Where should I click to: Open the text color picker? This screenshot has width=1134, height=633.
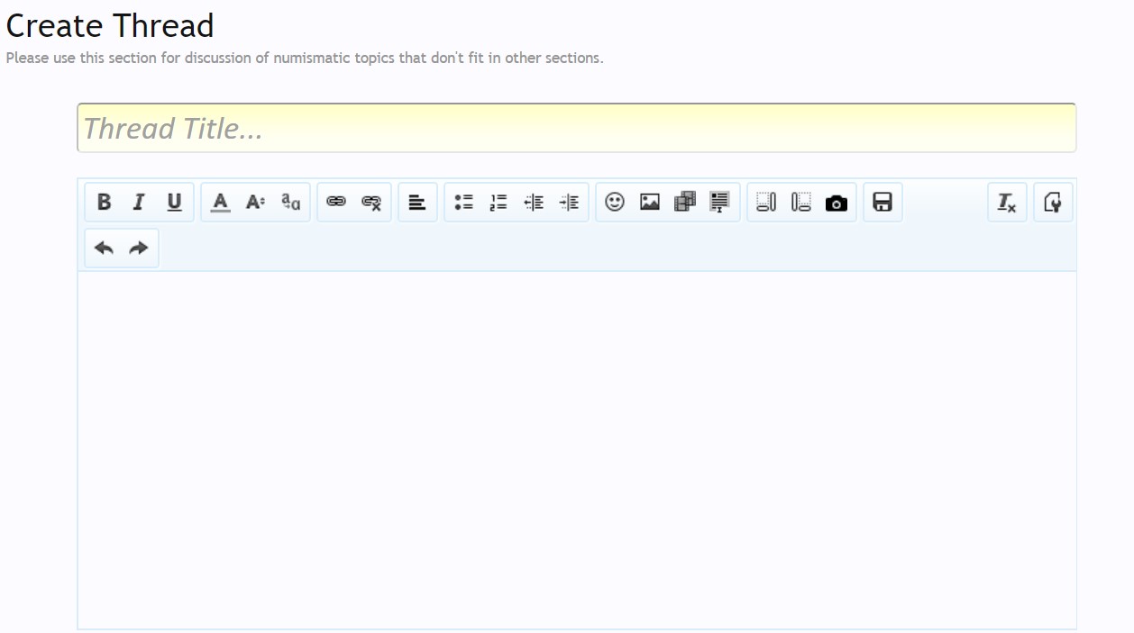click(x=220, y=203)
